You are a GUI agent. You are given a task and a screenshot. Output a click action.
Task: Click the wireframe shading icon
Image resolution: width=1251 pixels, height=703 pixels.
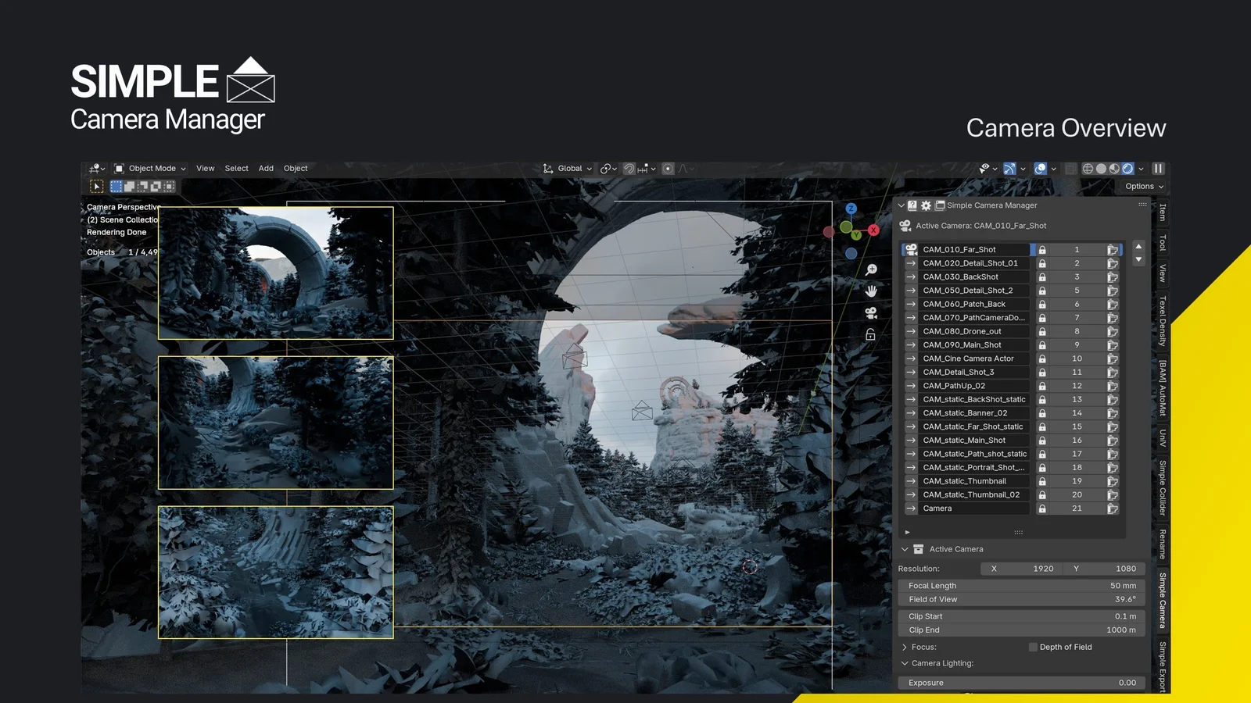1088,169
